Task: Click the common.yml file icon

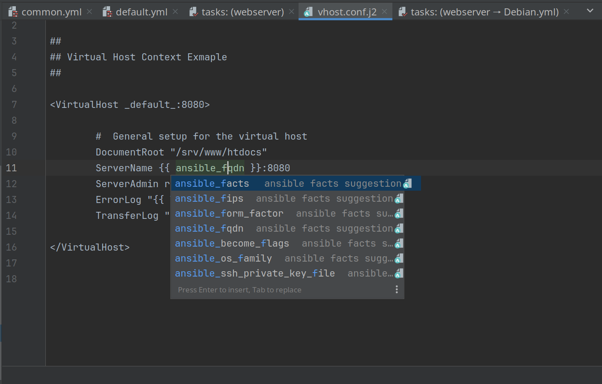Action: (x=13, y=12)
